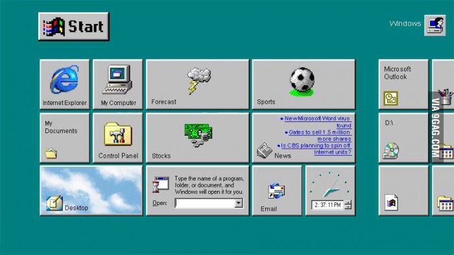
Task: Open the Email tile
Action: pyautogui.click(x=277, y=191)
